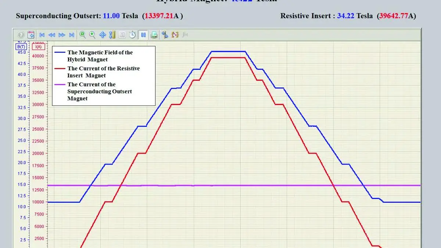Step forward with the fast-forward arrows

pyautogui.click(x=62, y=35)
